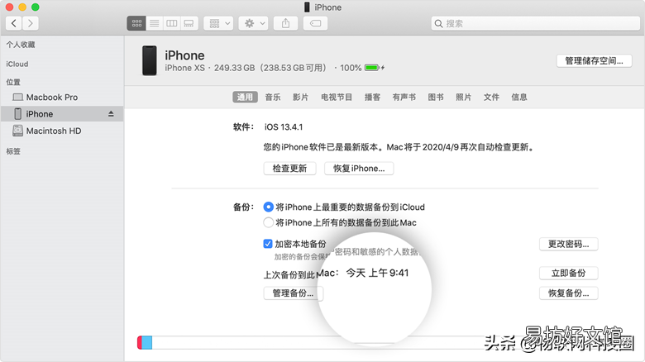The image size is (645, 362).
Task: Click the share icon in toolbar
Action: point(285,23)
